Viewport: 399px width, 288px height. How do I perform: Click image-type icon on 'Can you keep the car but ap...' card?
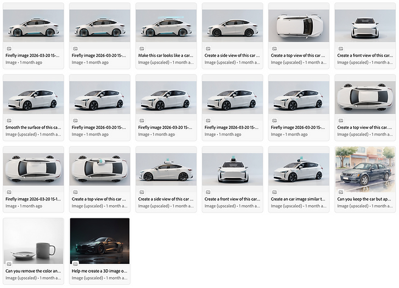click(x=341, y=193)
